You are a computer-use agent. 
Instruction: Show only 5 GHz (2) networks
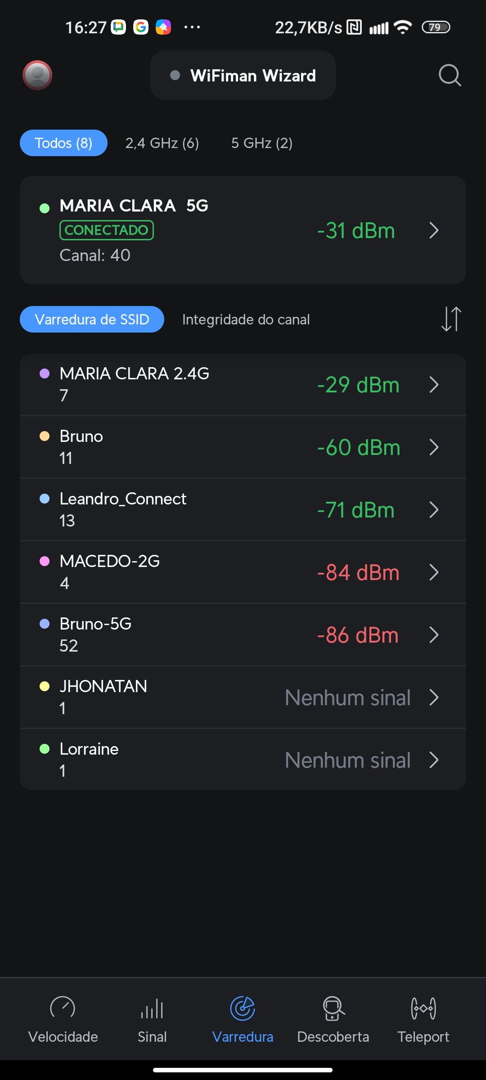tap(262, 143)
